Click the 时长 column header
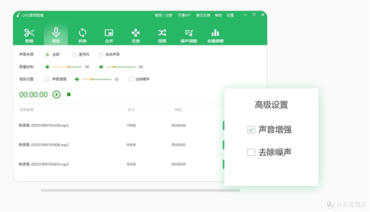Image resolution: width=370 pixels, height=212 pixels. 178,110
